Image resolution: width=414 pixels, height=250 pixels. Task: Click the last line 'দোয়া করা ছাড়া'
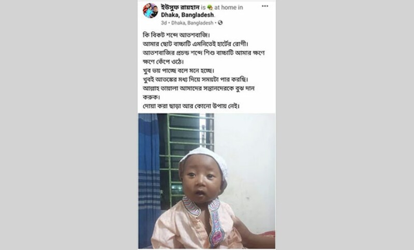[x=191, y=106]
